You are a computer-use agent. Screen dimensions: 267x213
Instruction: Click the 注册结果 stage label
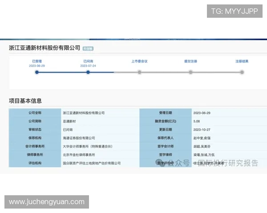242,61
